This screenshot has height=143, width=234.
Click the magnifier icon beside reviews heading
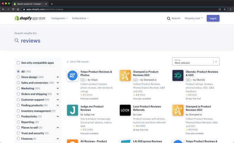[x=17, y=41]
